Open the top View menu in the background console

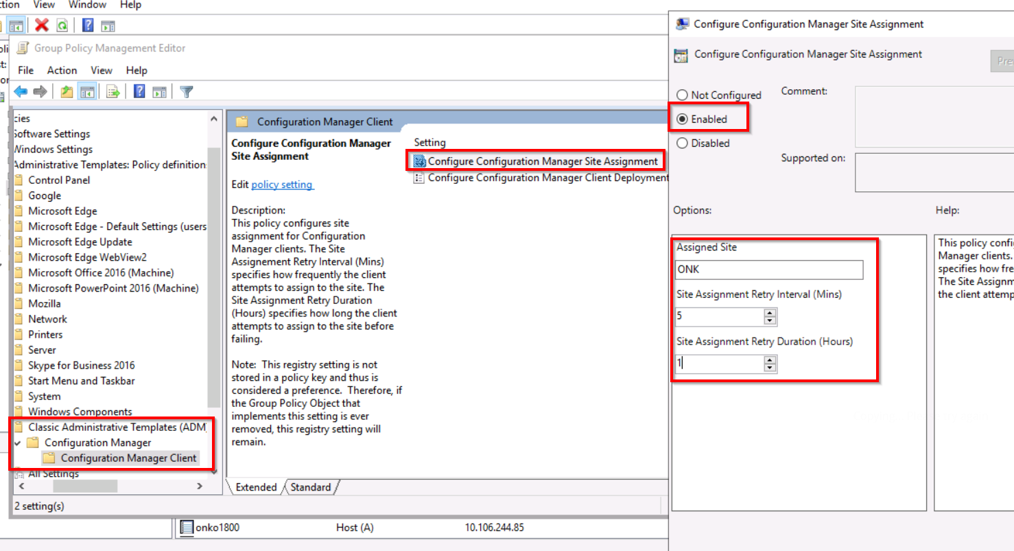pos(44,5)
